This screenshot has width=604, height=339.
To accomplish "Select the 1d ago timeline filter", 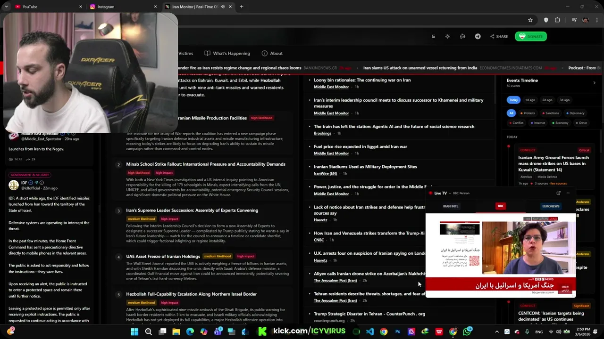I will coord(530,100).
